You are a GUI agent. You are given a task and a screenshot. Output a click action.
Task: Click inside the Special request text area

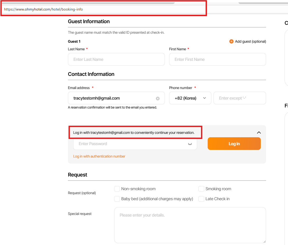coord(190,225)
